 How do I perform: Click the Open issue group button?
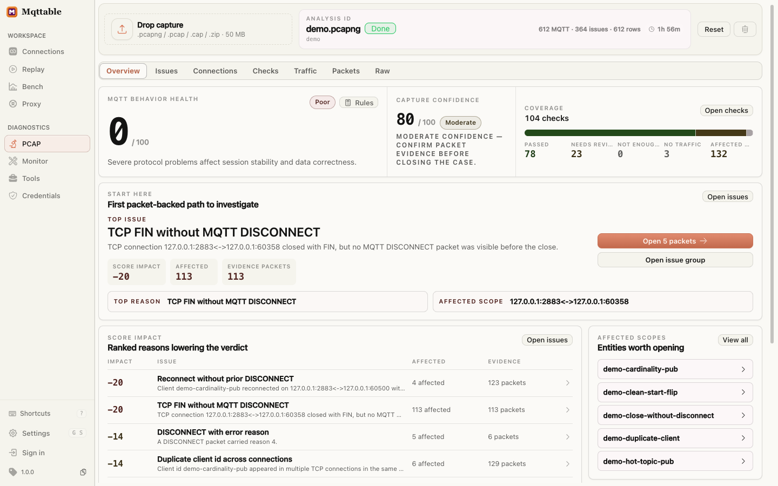point(675,260)
